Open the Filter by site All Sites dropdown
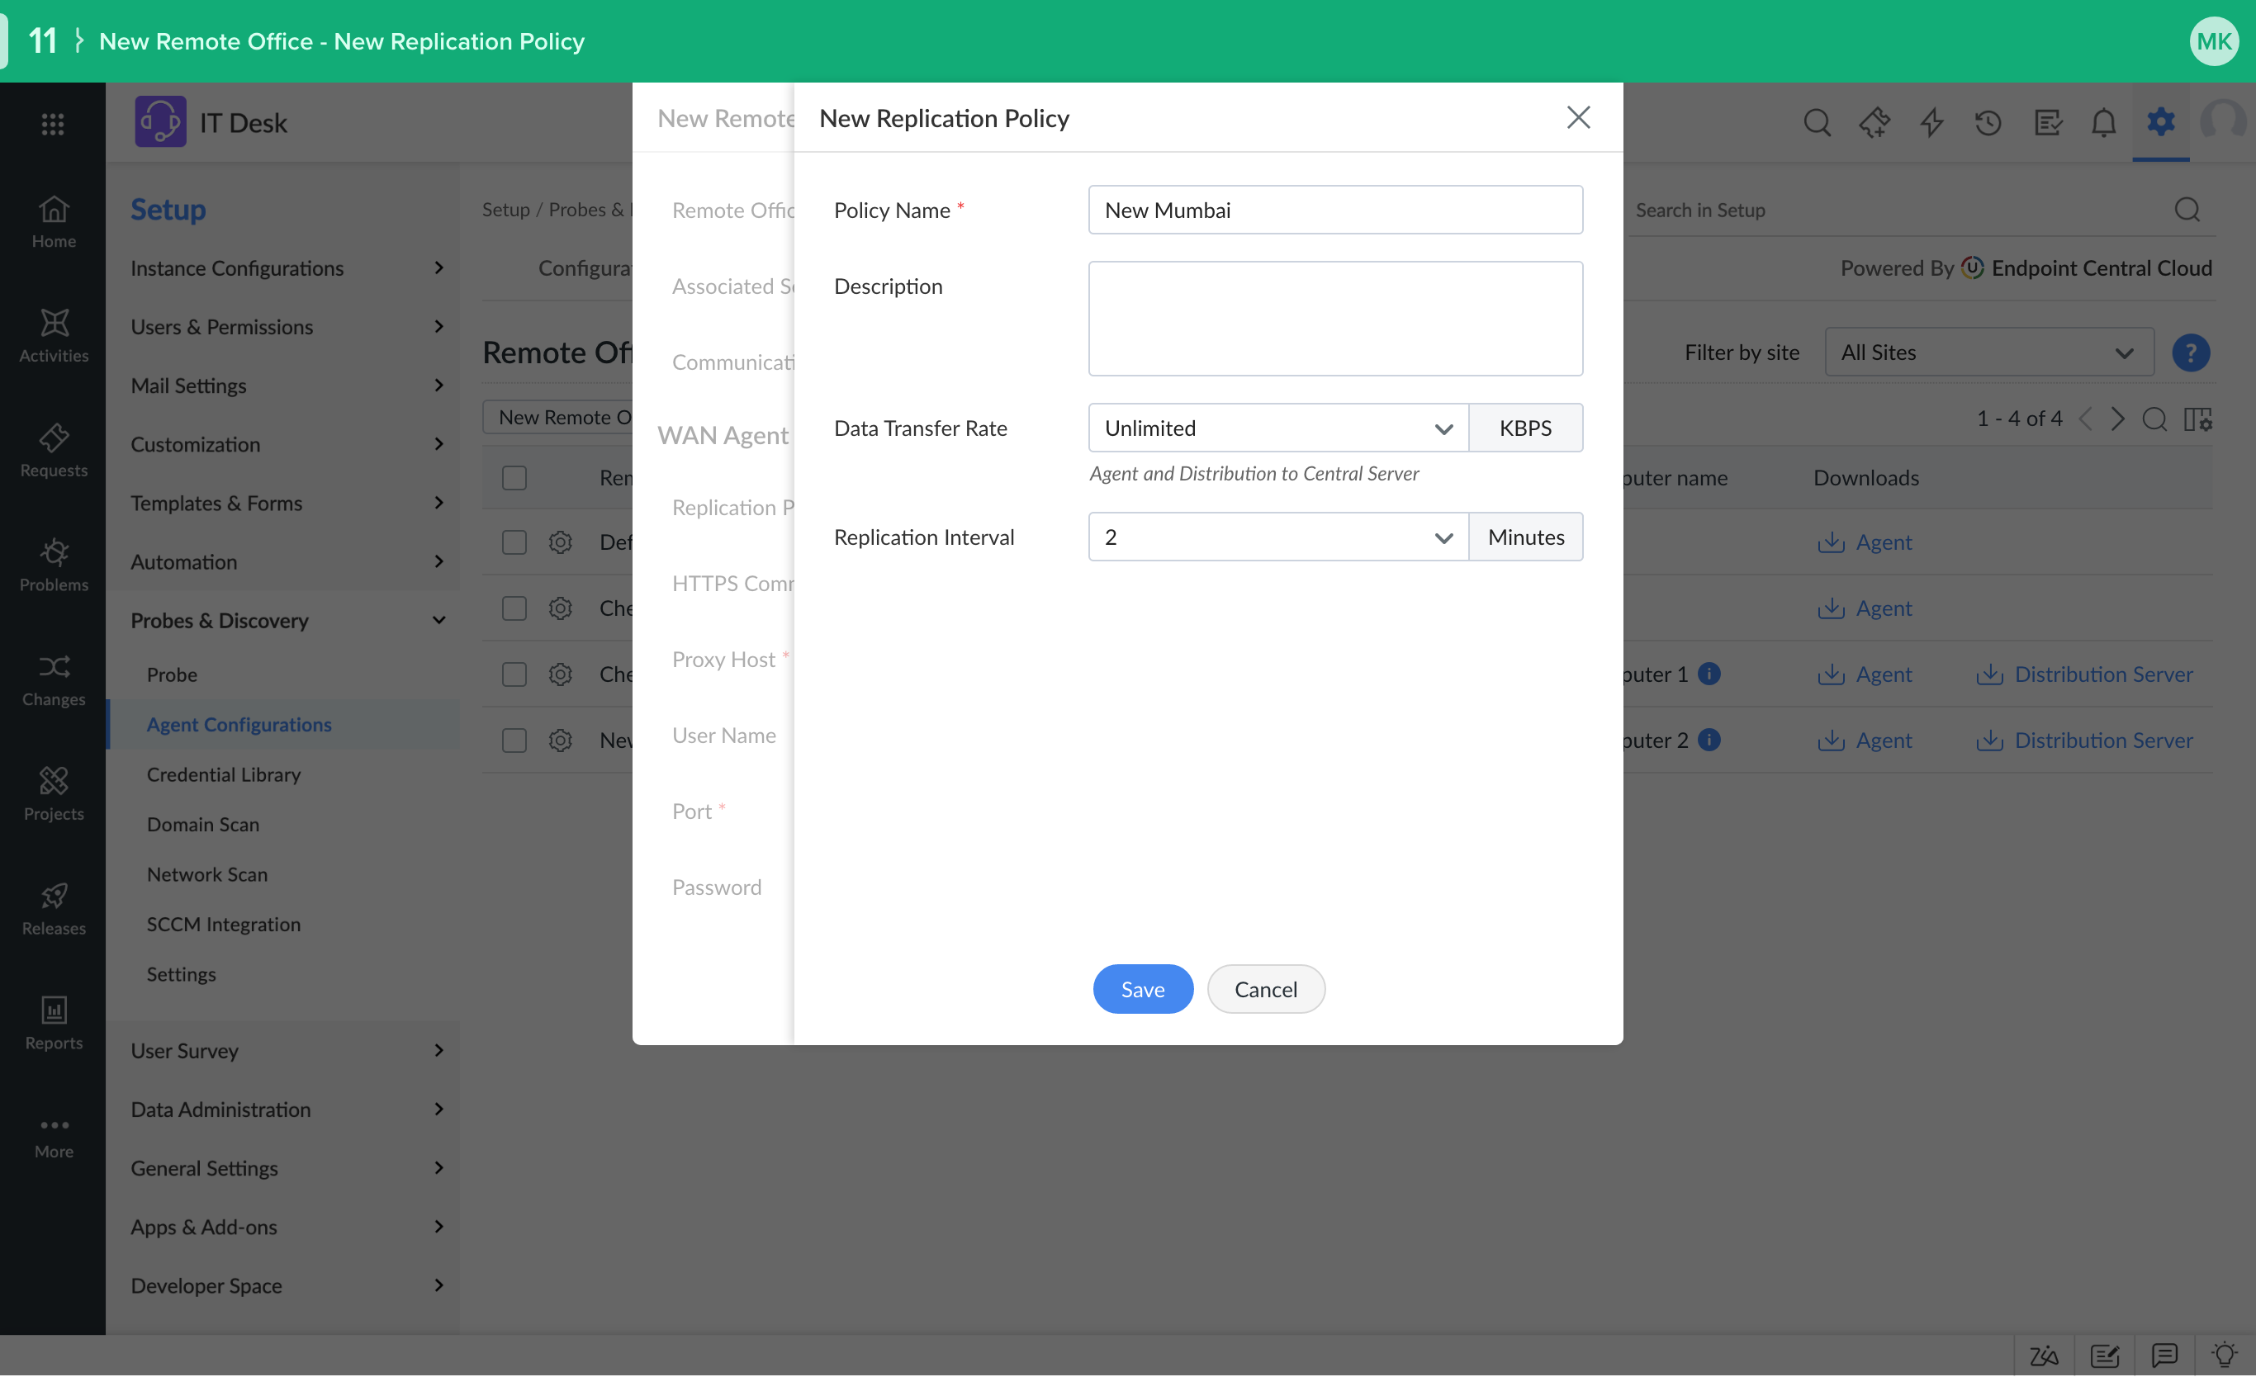The image size is (2256, 1377). [x=1989, y=353]
